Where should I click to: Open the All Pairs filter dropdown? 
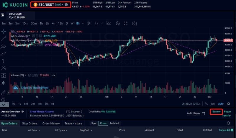tap(34, 130)
